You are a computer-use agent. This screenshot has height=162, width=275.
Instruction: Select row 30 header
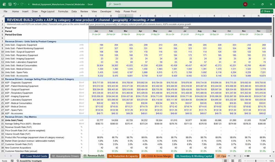click(x=2, y=120)
